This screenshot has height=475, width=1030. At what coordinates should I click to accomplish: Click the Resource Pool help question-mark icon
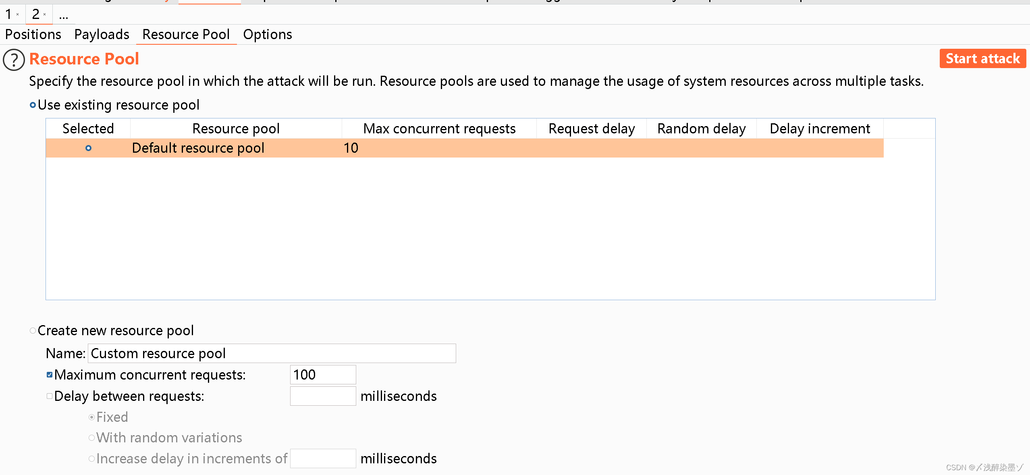pyautogui.click(x=14, y=60)
